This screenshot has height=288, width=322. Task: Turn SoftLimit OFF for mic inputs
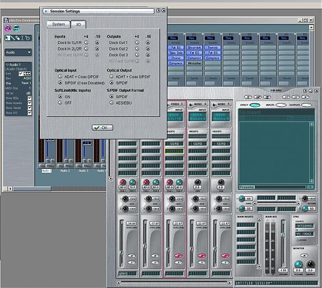pos(59,102)
